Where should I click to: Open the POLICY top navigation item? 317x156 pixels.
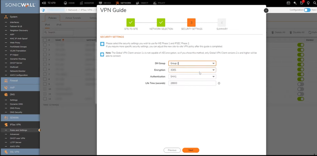[x=159, y=3]
